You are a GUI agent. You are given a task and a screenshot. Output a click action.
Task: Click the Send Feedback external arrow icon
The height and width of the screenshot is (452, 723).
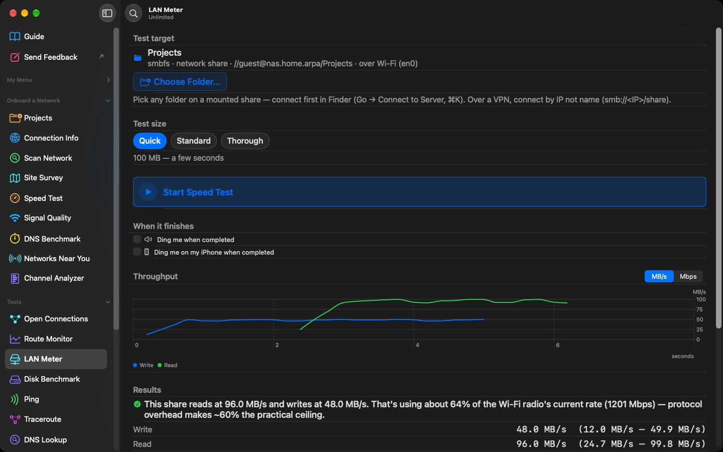click(101, 57)
